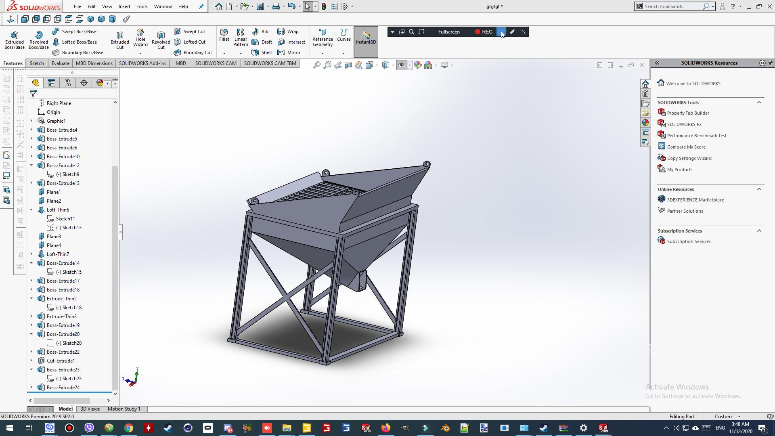The image size is (775, 436).
Task: Open the Appearances task pane color ball
Action: click(x=645, y=123)
